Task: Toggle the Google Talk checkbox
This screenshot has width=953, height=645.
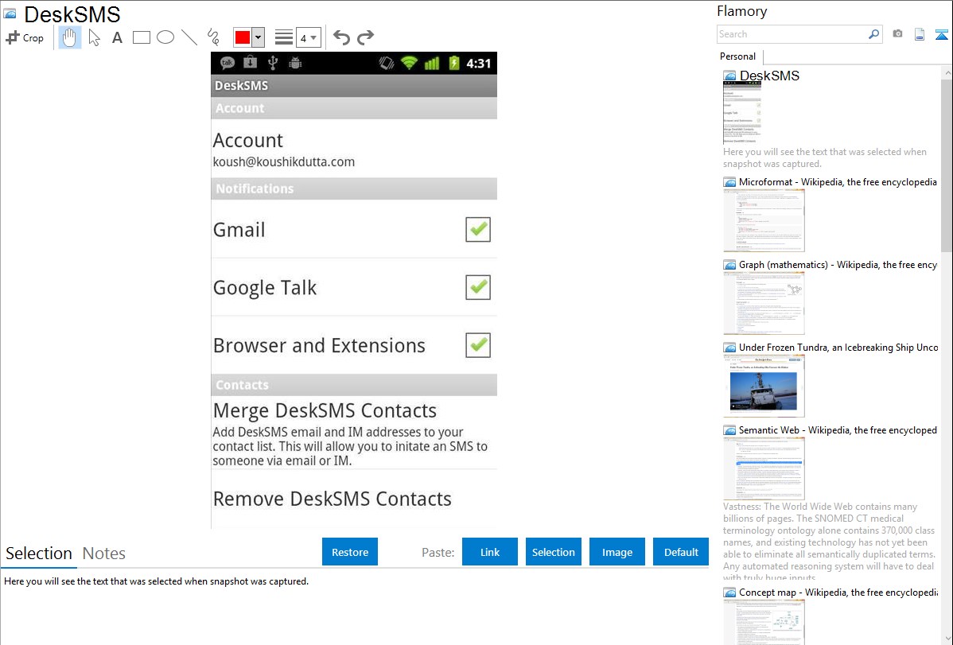Action: tap(478, 287)
